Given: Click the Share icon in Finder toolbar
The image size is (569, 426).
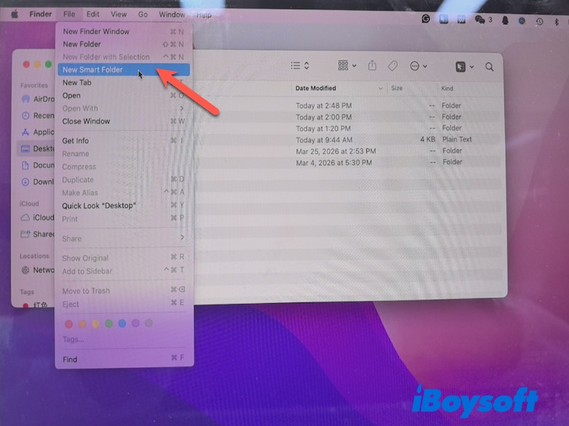Looking at the screenshot, I should pyautogui.click(x=372, y=66).
